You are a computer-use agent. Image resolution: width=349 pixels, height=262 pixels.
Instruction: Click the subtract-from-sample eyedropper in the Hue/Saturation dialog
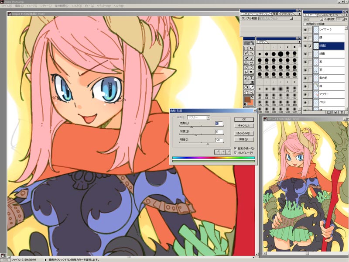click(228, 152)
